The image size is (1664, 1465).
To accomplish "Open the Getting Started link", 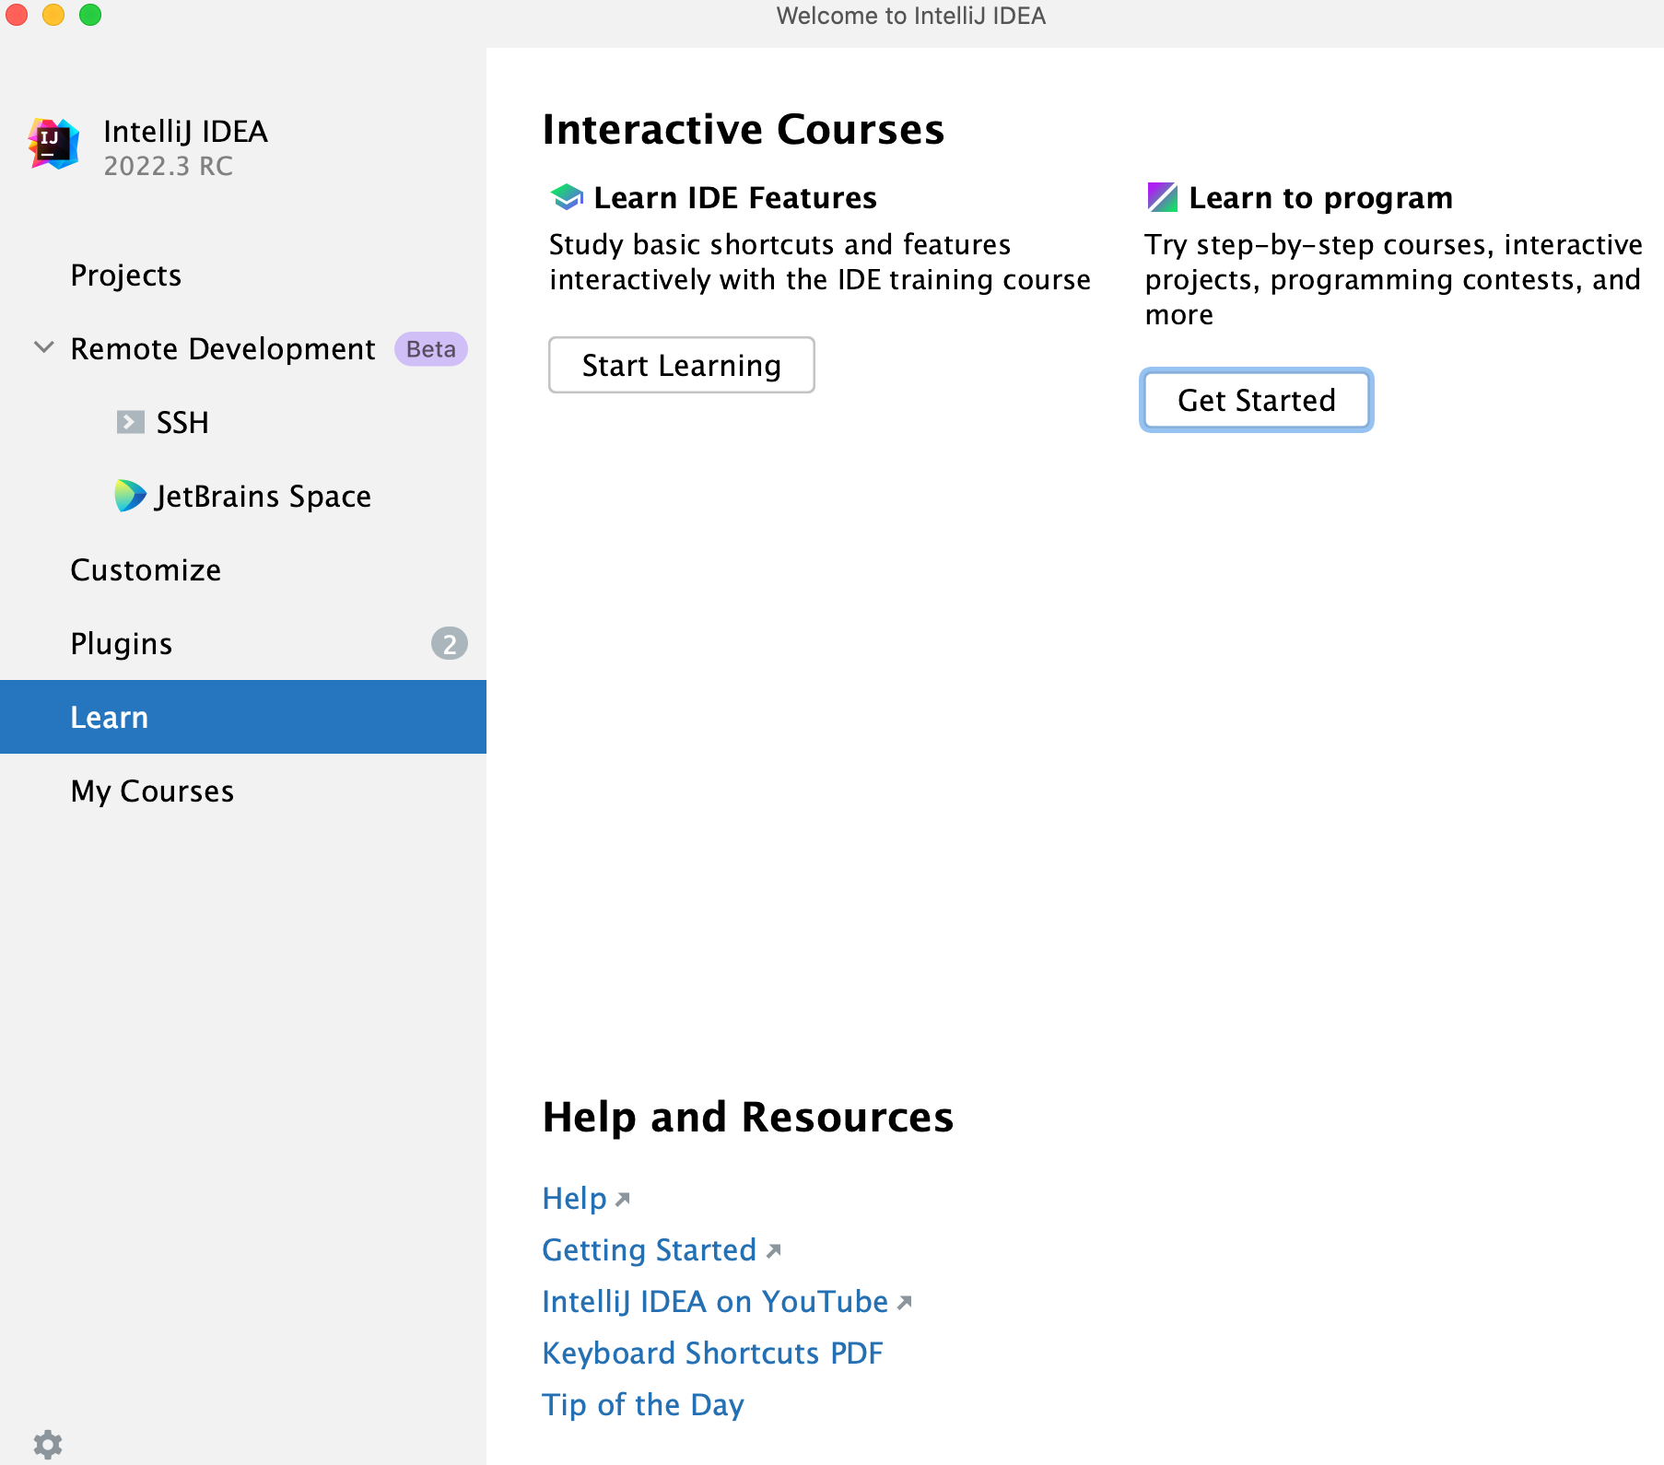I will [649, 1249].
